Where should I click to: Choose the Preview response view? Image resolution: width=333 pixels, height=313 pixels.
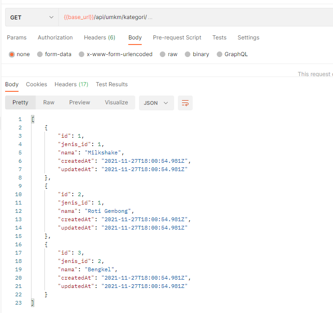(x=80, y=102)
